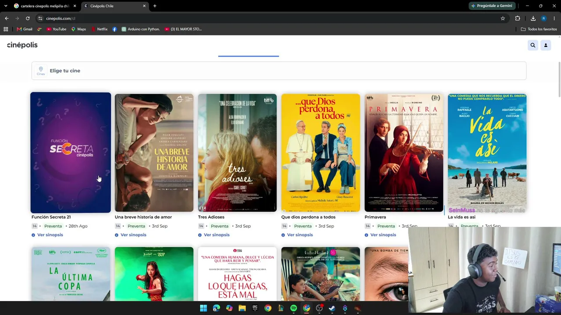Screen dimensions: 561x315
Task: Click the page vertical scrollbar
Action: coord(559,80)
